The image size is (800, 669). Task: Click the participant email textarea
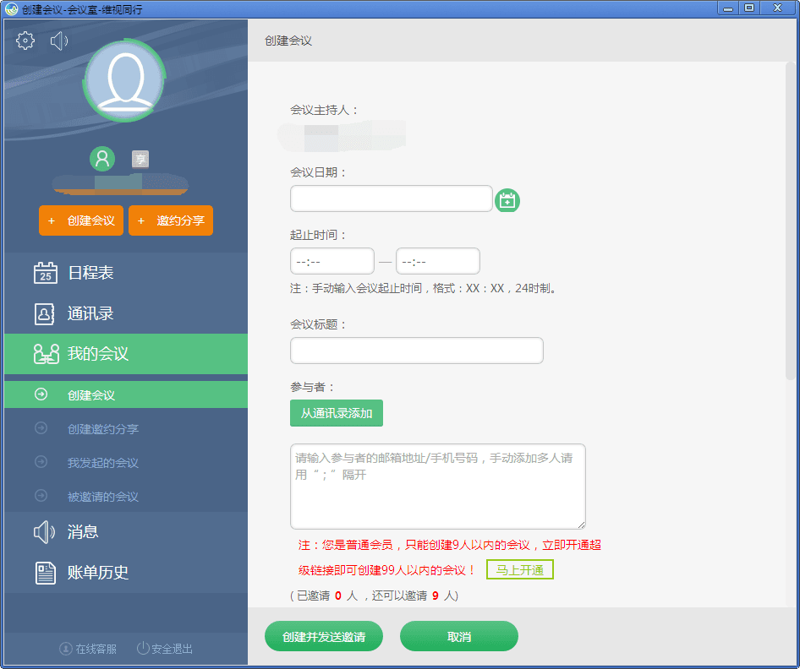tap(437, 486)
